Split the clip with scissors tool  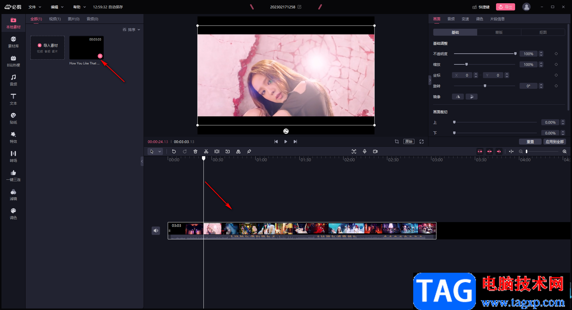pyautogui.click(x=206, y=151)
